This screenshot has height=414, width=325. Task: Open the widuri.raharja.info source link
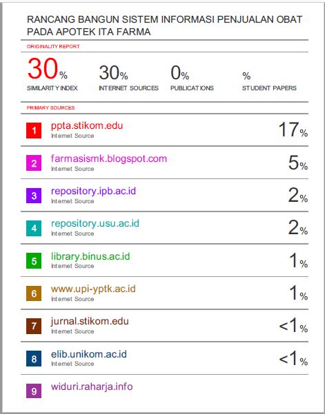pyautogui.click(x=92, y=386)
